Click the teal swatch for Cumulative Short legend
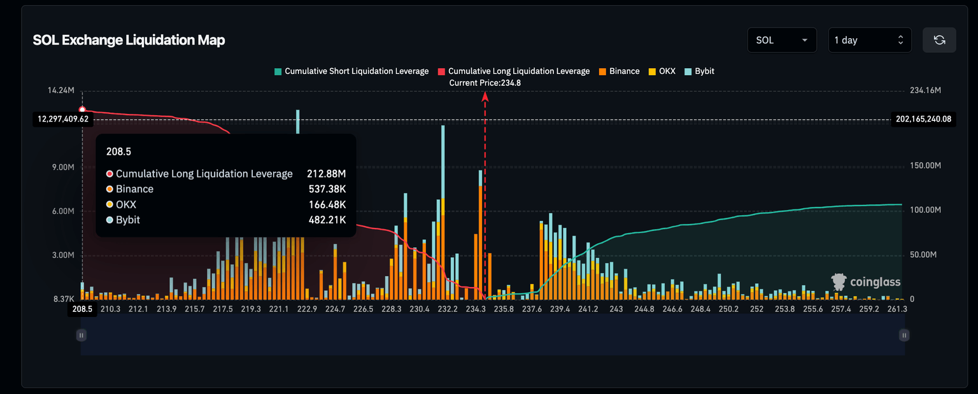Image resolution: width=978 pixels, height=394 pixels. (x=278, y=71)
